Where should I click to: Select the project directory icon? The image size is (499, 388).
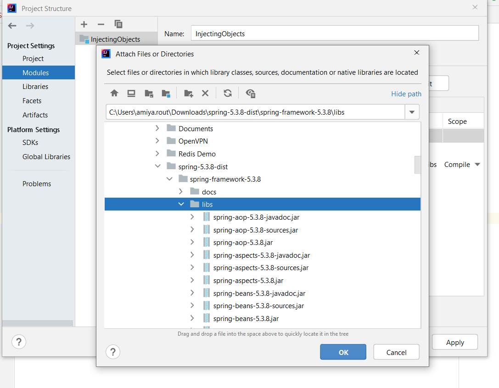point(149,93)
